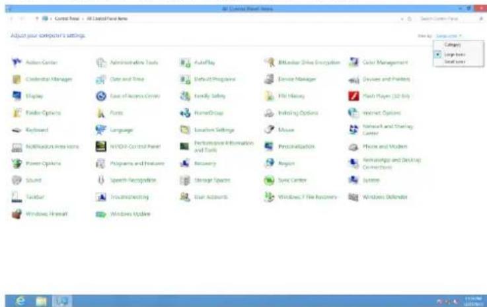The image size is (487, 307).
Task: Open Internet Explorer from the taskbar
Action: (20, 300)
